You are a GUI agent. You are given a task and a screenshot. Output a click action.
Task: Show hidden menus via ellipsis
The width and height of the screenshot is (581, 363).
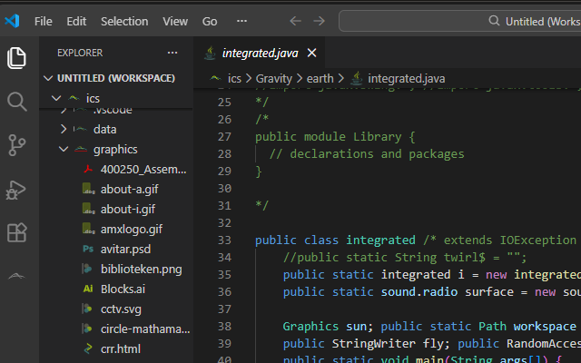tap(242, 21)
